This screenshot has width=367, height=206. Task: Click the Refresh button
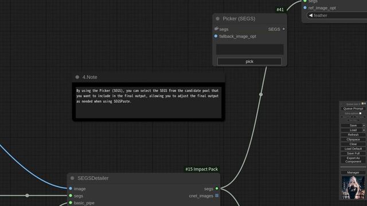click(353, 135)
